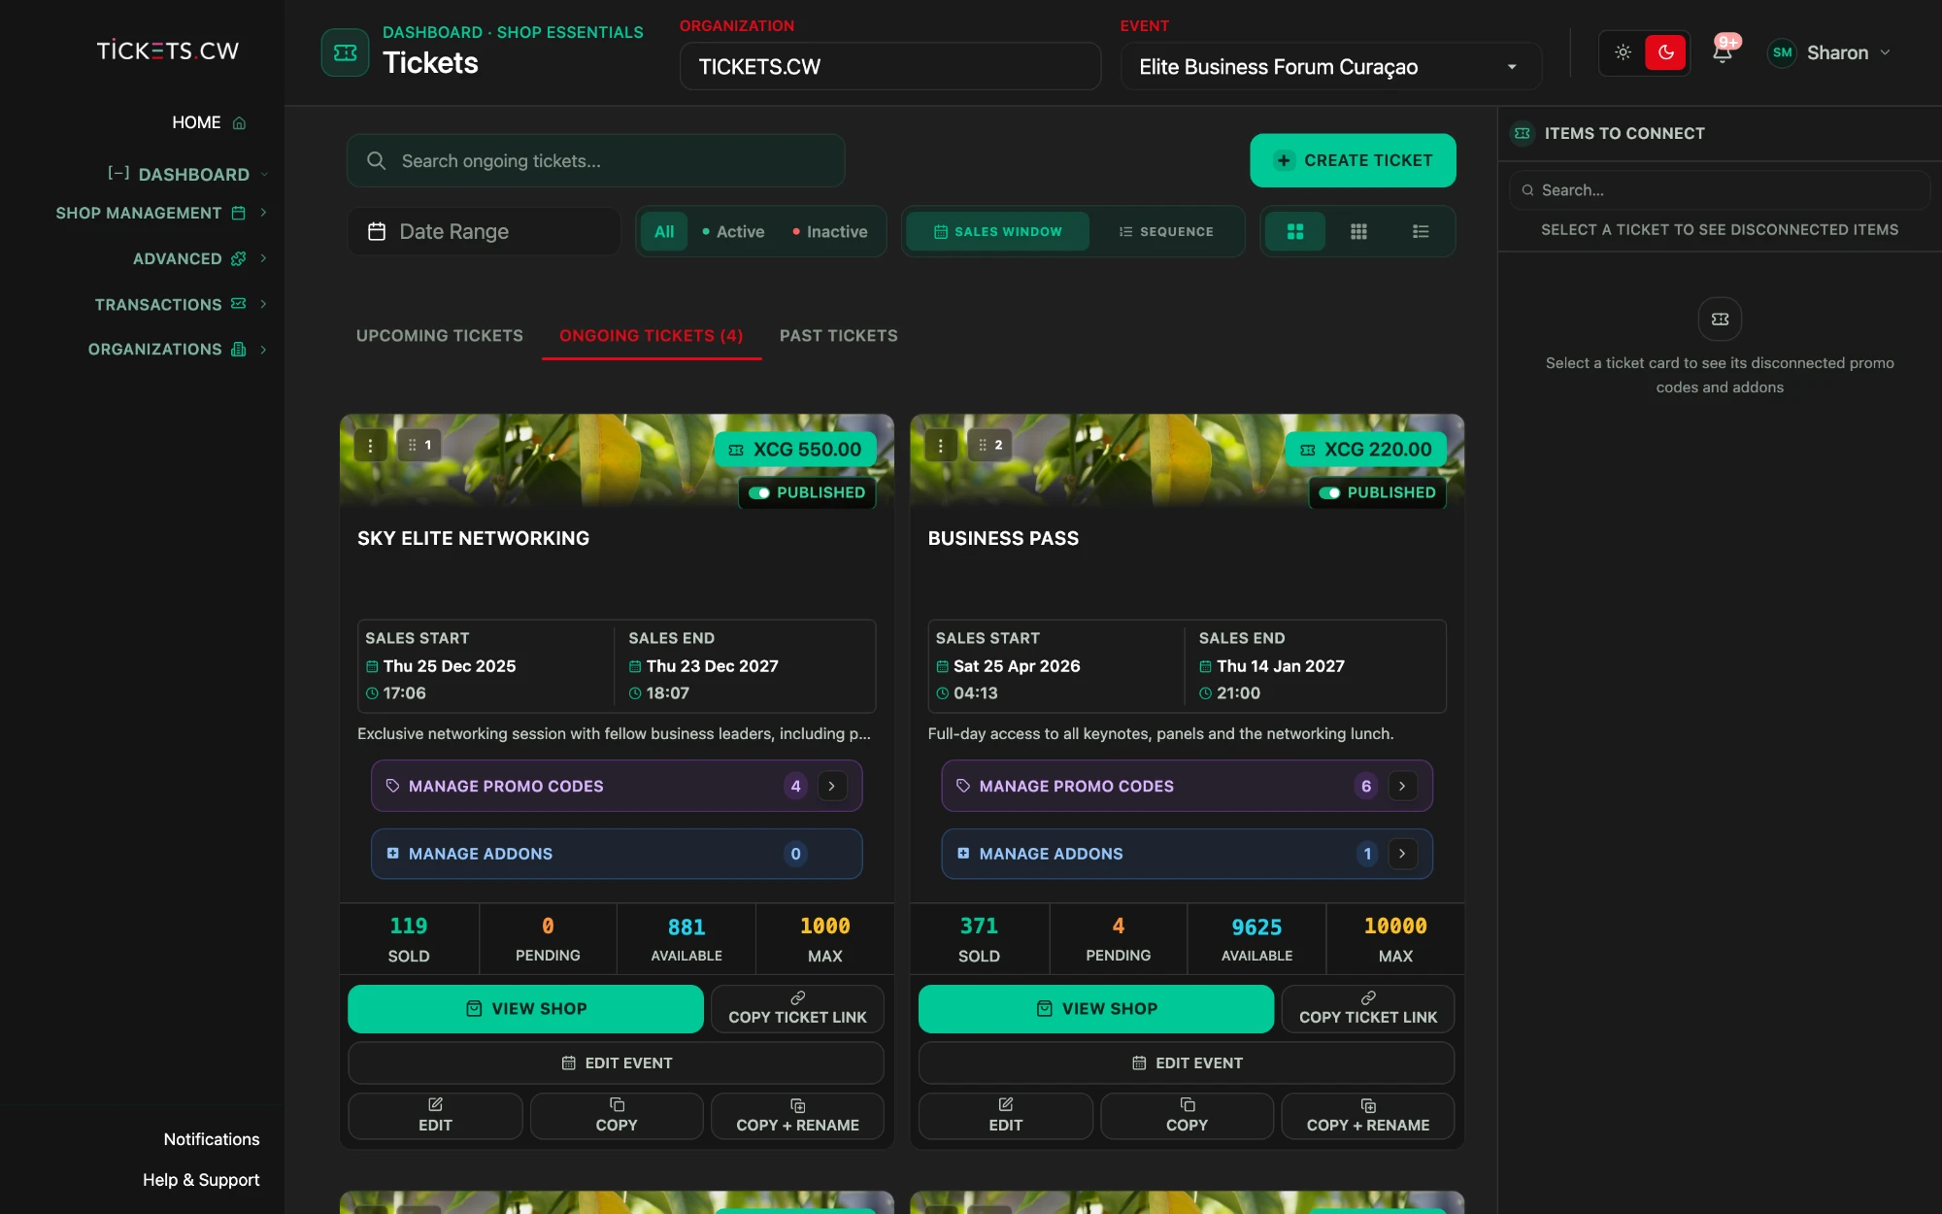The image size is (1942, 1214).
Task: Click the Tickets.cw logo
Action: coord(168,51)
